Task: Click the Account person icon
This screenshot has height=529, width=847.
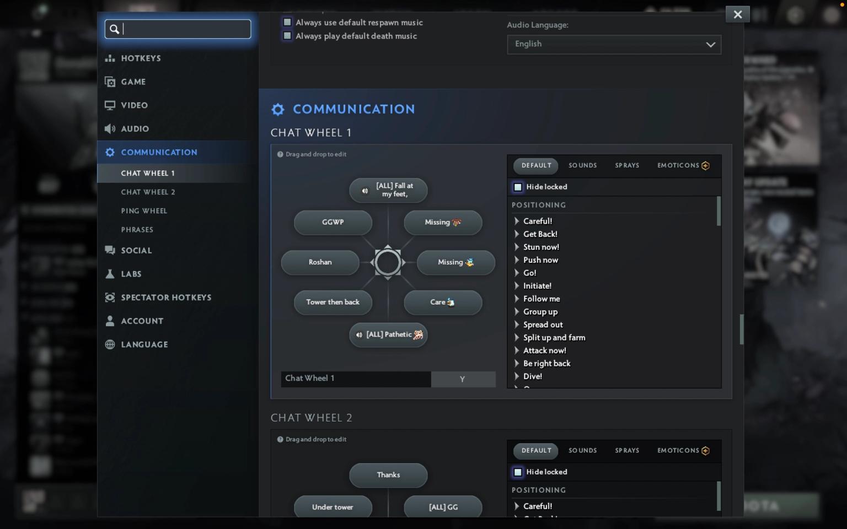Action: click(110, 321)
